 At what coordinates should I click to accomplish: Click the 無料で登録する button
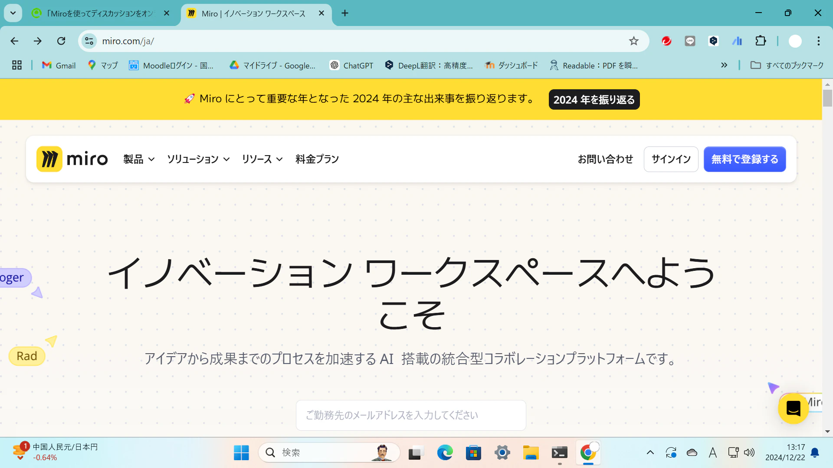(x=744, y=159)
